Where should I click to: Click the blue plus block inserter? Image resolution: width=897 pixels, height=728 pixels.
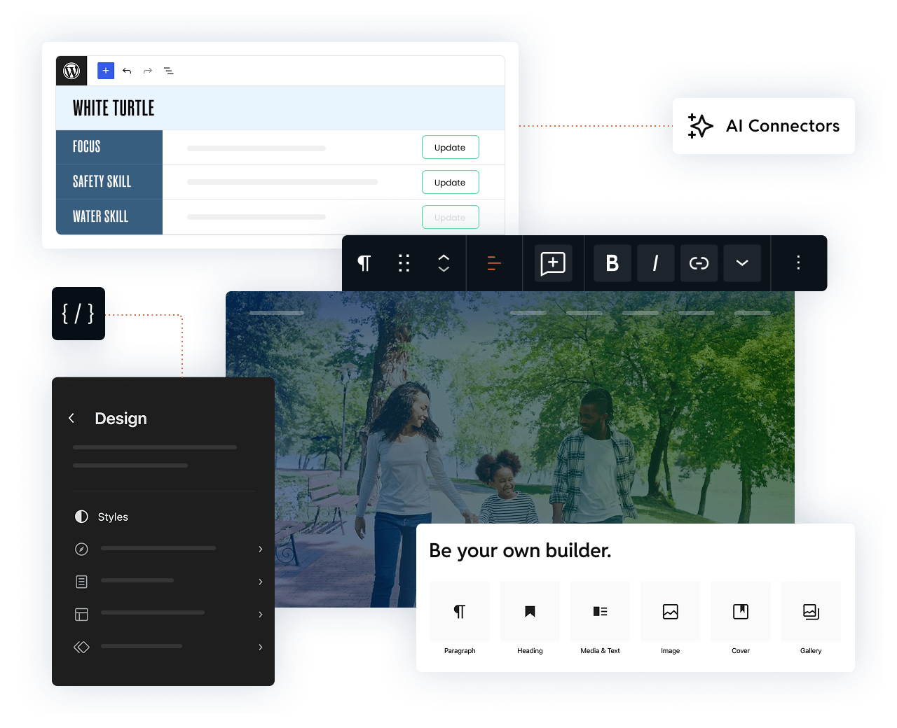pyautogui.click(x=106, y=71)
